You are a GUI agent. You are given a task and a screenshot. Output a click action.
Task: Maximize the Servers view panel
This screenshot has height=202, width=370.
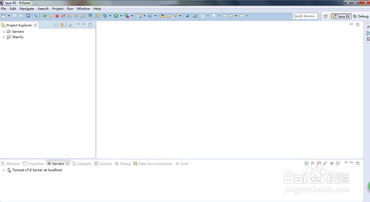358,163
